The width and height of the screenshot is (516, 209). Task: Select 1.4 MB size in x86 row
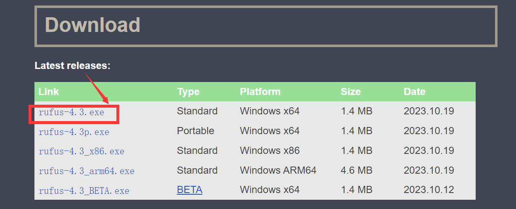(x=357, y=151)
